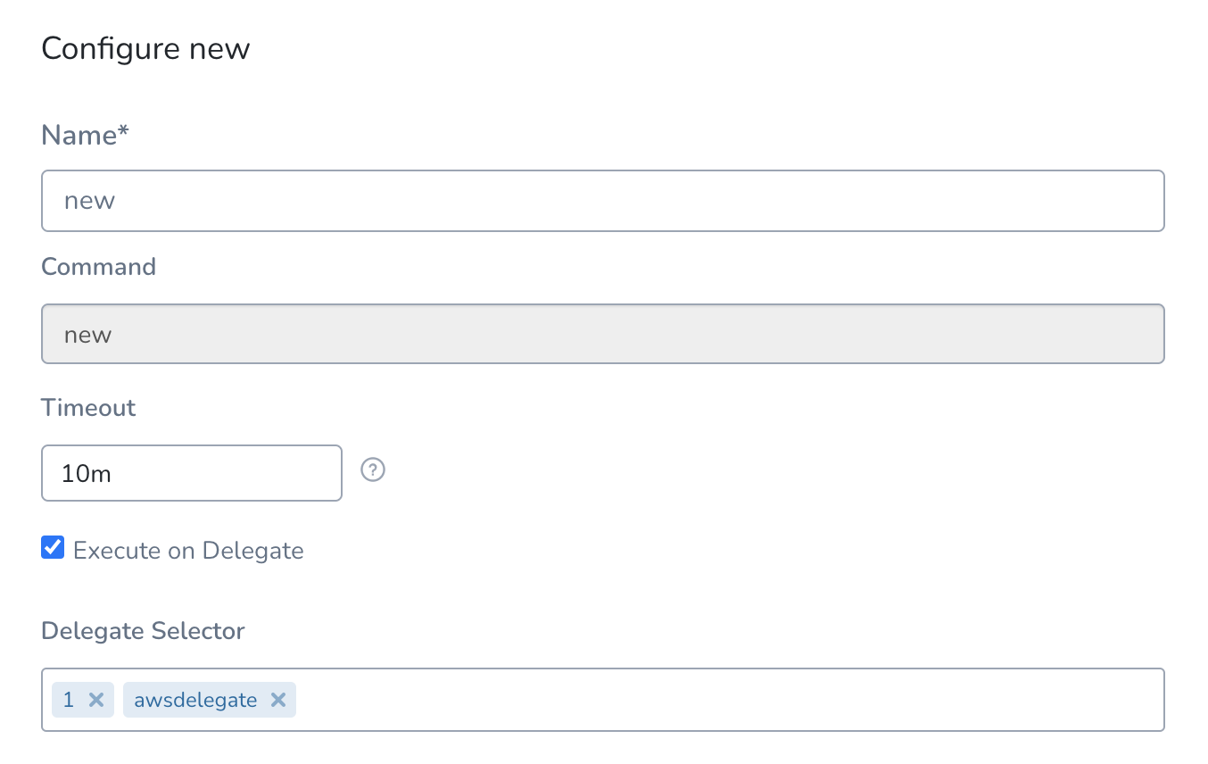Click the Timeout field label
This screenshot has width=1208, height=764.
click(x=88, y=408)
